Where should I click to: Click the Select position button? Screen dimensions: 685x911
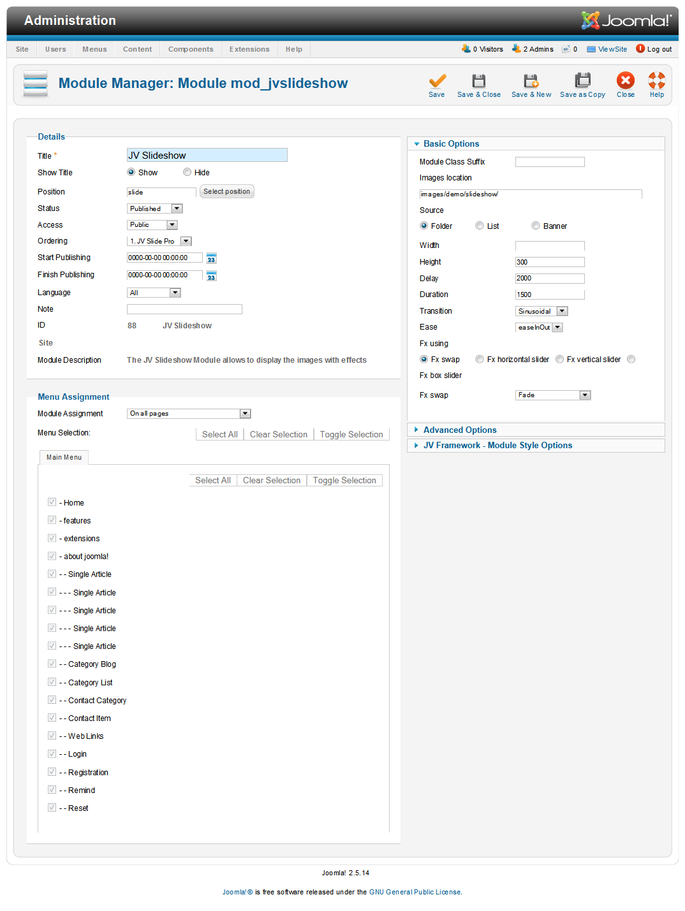(227, 191)
